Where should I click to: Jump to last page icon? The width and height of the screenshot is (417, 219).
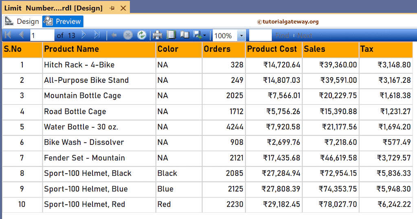tap(97, 35)
